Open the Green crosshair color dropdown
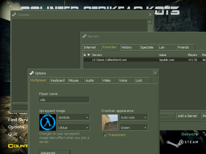 click(x=134, y=128)
